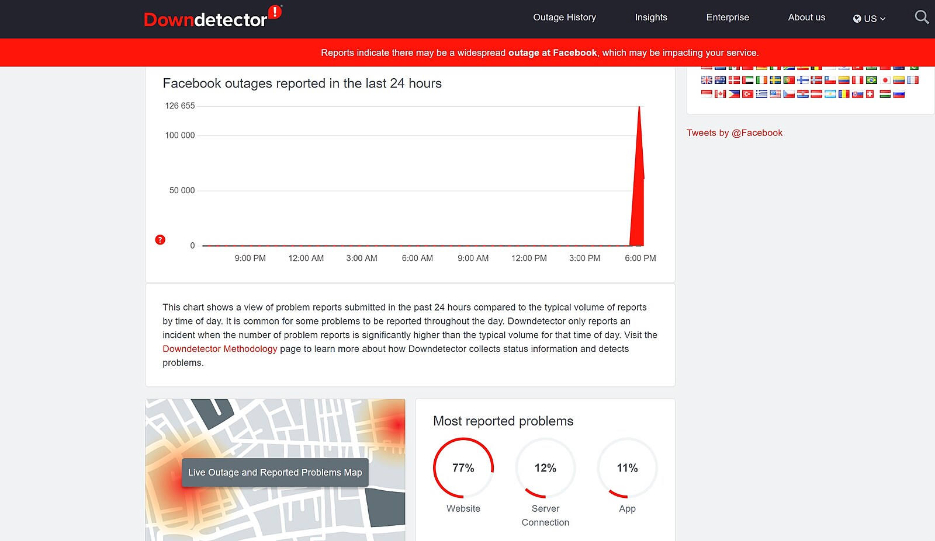Click the Tweets by @Facebook link
935x541 pixels.
(x=734, y=133)
